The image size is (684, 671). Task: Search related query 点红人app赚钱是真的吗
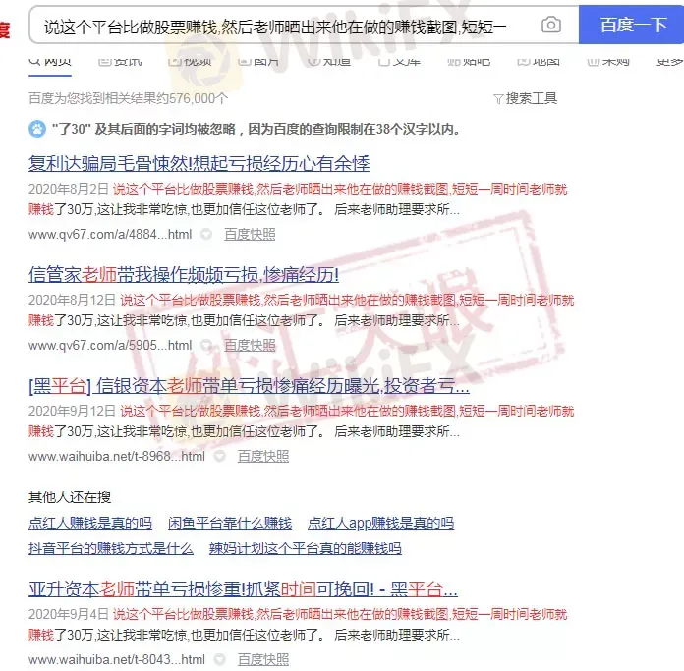tap(381, 523)
